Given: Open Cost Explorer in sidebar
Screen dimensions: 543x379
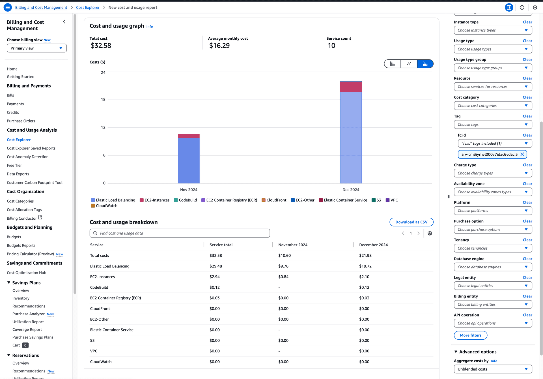Looking at the screenshot, I should pyautogui.click(x=19, y=140).
